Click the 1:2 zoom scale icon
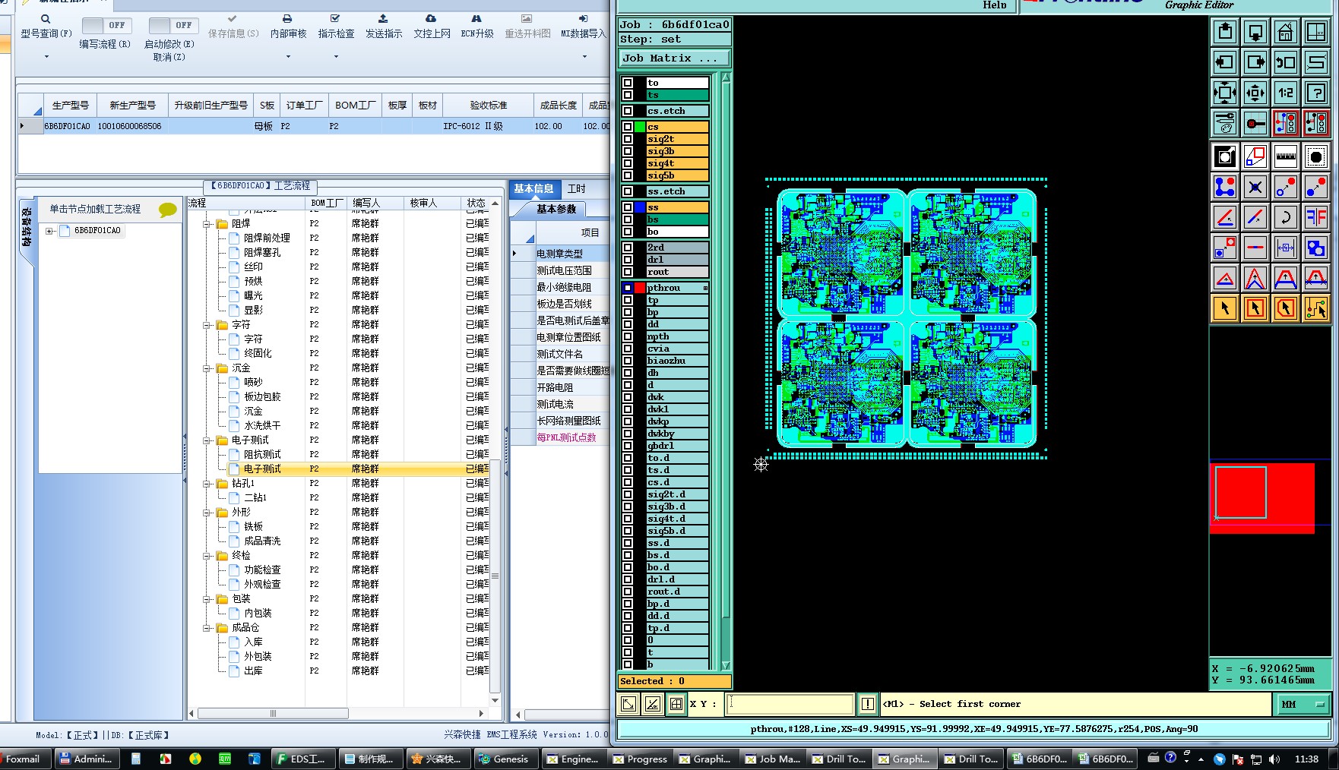 pyautogui.click(x=1285, y=93)
